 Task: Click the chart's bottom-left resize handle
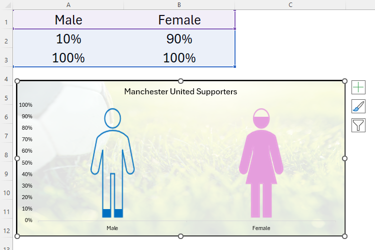pyautogui.click(x=17, y=236)
